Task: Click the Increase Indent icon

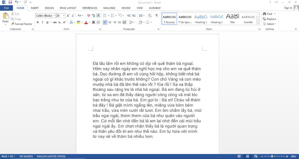Action: (134, 16)
